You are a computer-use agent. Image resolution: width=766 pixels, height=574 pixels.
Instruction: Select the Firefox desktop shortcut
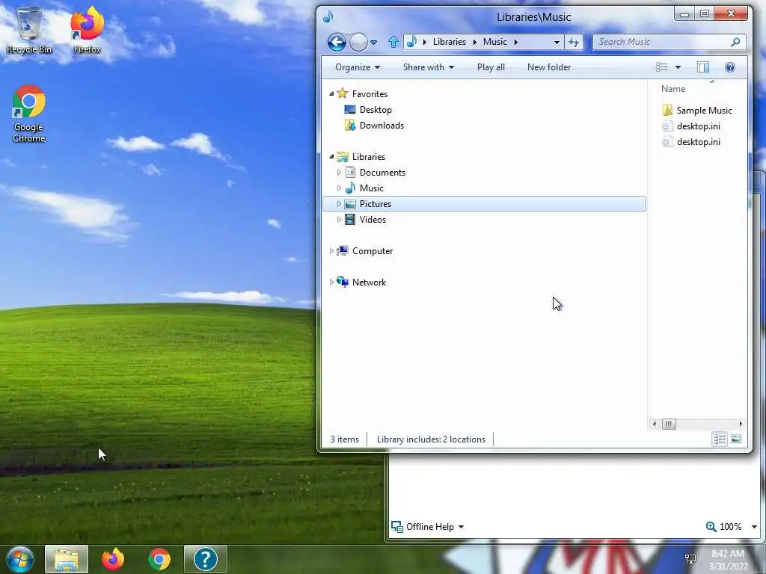click(87, 30)
